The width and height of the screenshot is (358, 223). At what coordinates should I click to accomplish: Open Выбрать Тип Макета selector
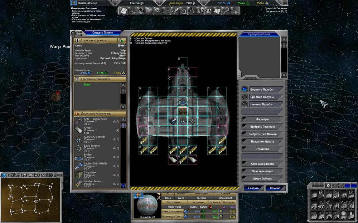[262, 134]
